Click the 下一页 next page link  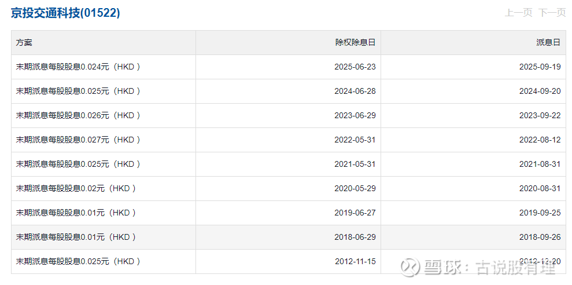coord(552,13)
